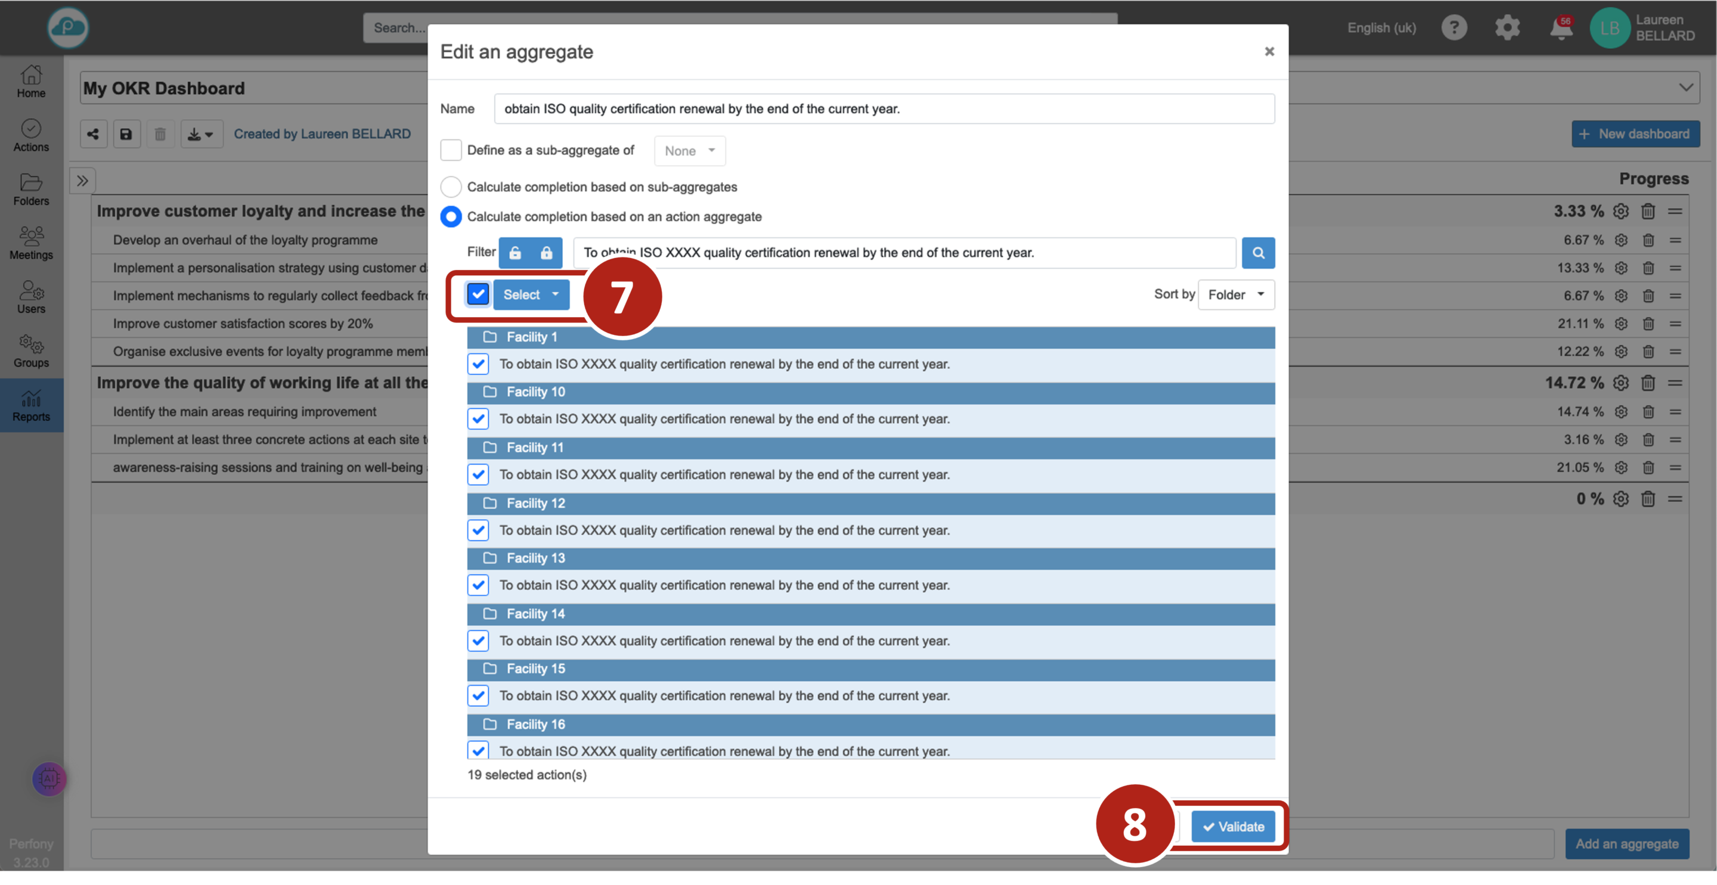Check Define as a sub-aggregate checkbox
1717x885 pixels.
click(x=451, y=150)
